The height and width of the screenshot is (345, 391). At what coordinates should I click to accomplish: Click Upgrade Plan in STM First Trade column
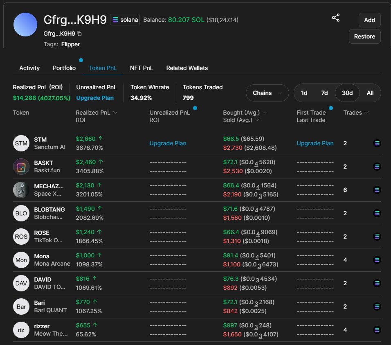click(x=315, y=143)
